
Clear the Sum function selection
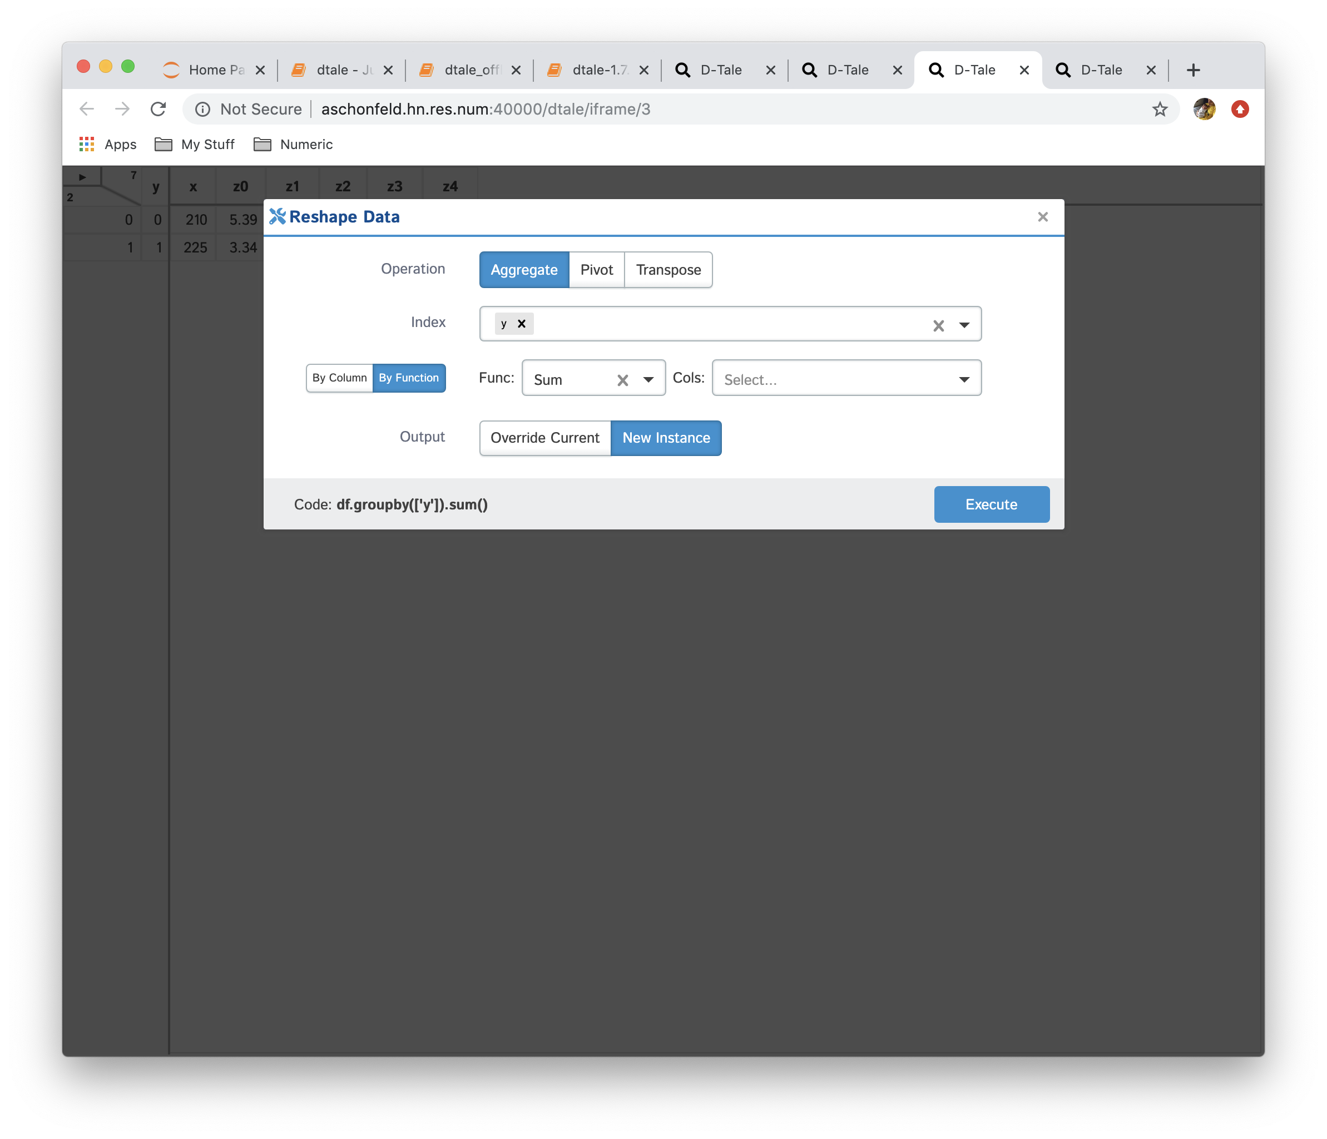click(x=622, y=380)
